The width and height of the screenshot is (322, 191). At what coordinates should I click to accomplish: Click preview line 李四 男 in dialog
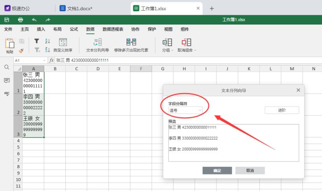click(193, 138)
